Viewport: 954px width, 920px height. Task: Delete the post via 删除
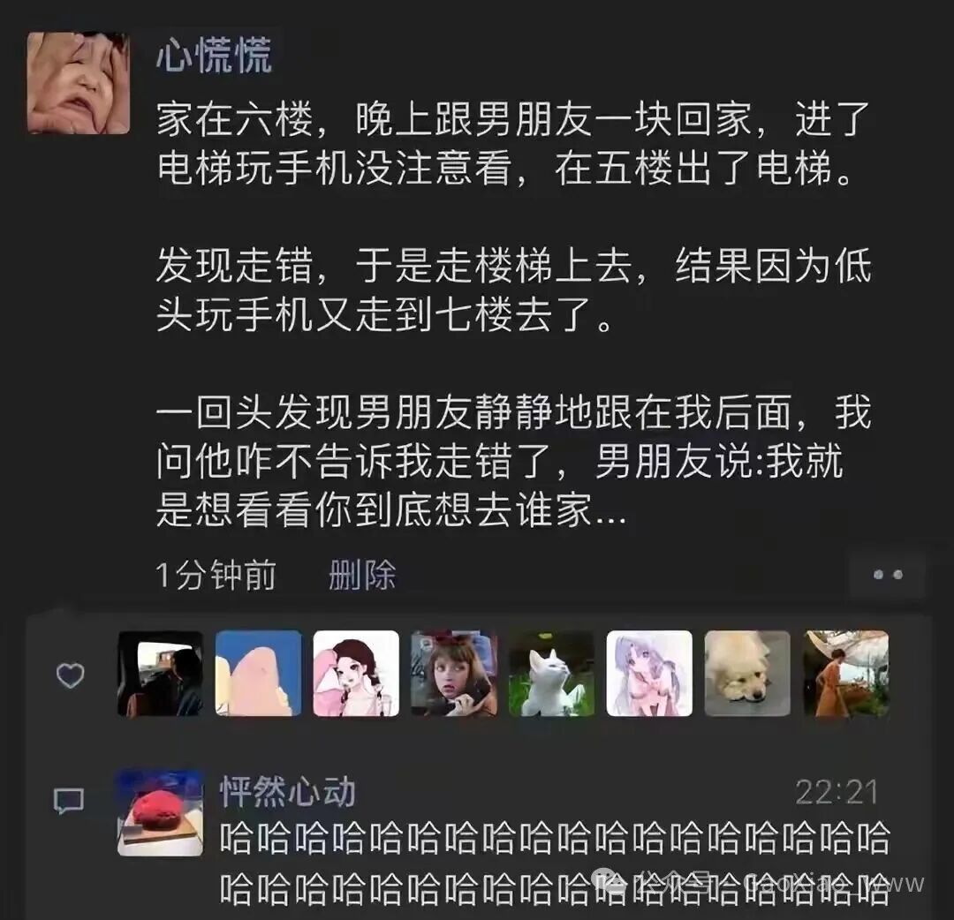click(362, 575)
